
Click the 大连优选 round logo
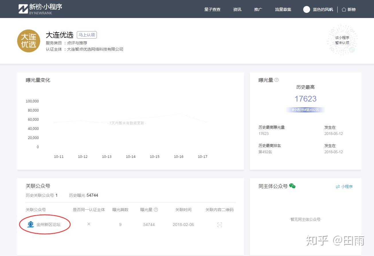pos(29,41)
